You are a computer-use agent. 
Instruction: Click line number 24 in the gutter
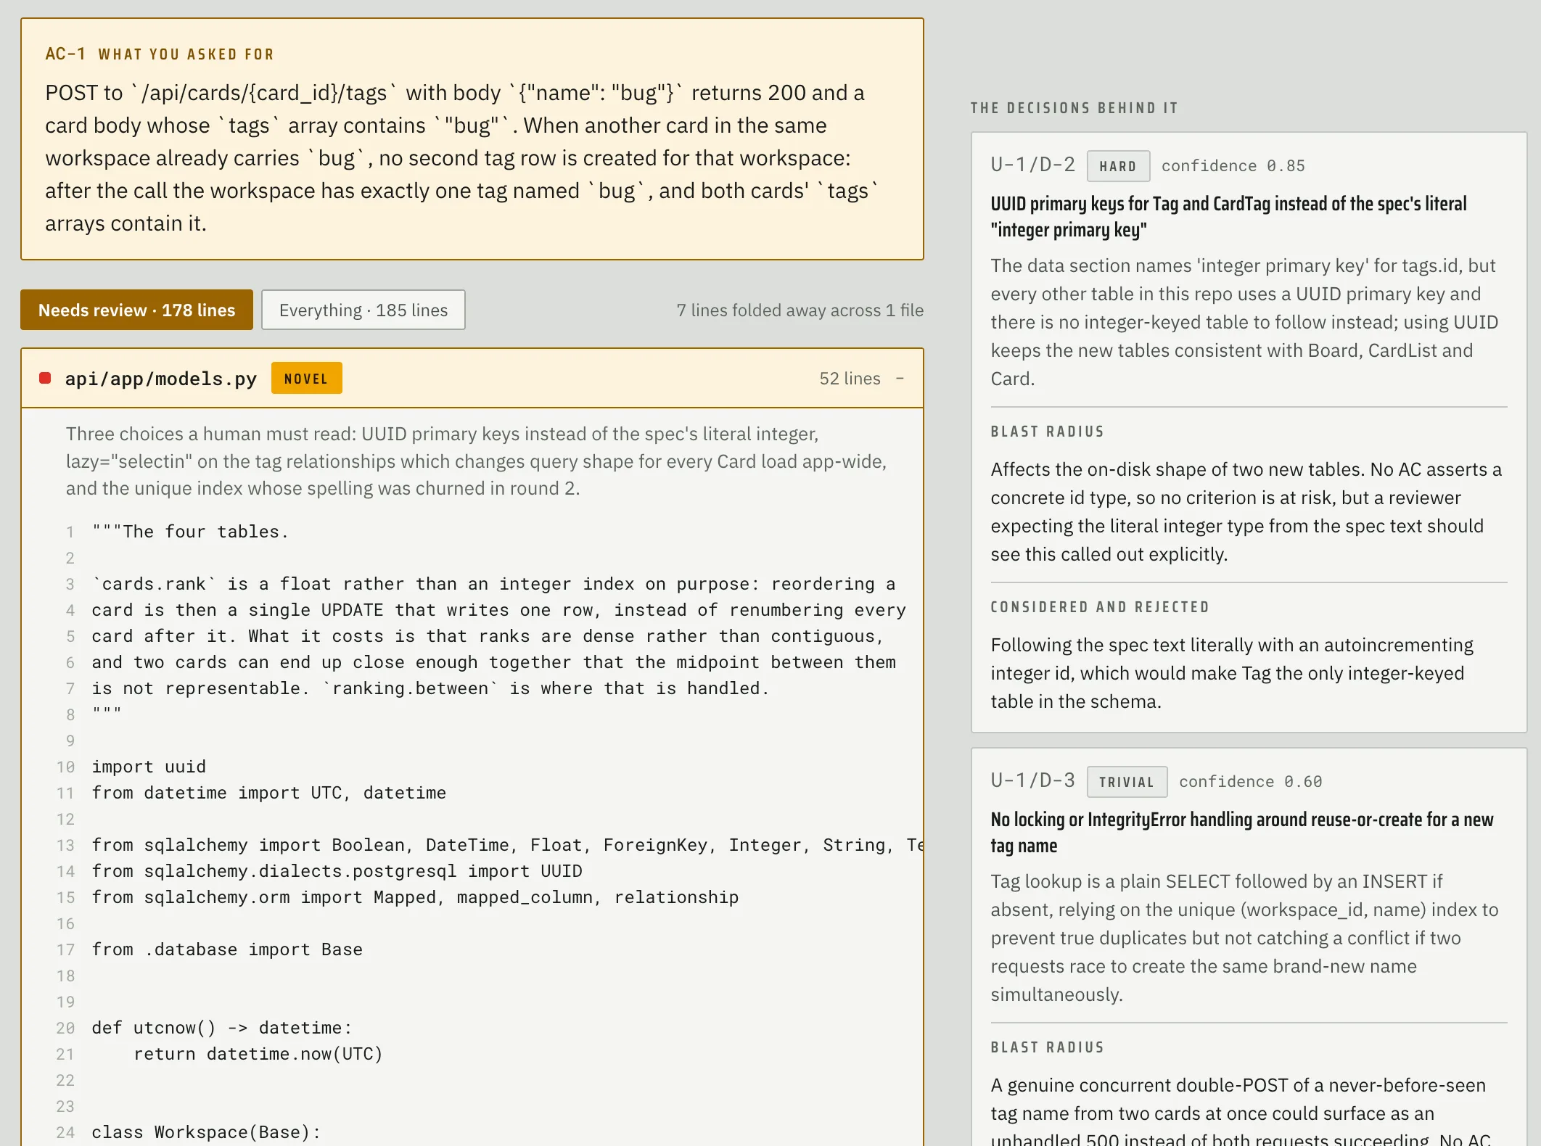coord(65,1132)
